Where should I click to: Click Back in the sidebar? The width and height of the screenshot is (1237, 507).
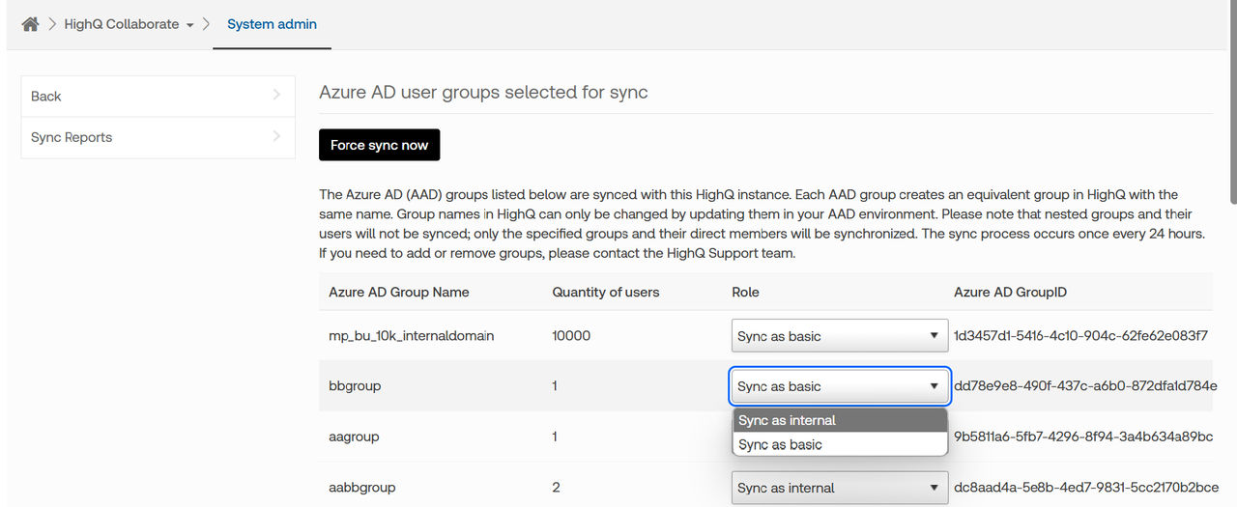pyautogui.click(x=158, y=96)
